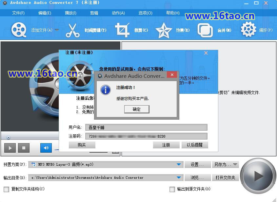Mute audio with the speaker icon
The height and width of the screenshot is (202, 277).
coord(46,148)
